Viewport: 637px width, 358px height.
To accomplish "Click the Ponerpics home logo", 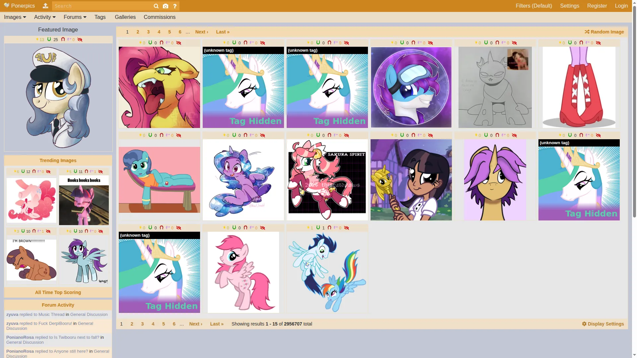I will pos(19,6).
